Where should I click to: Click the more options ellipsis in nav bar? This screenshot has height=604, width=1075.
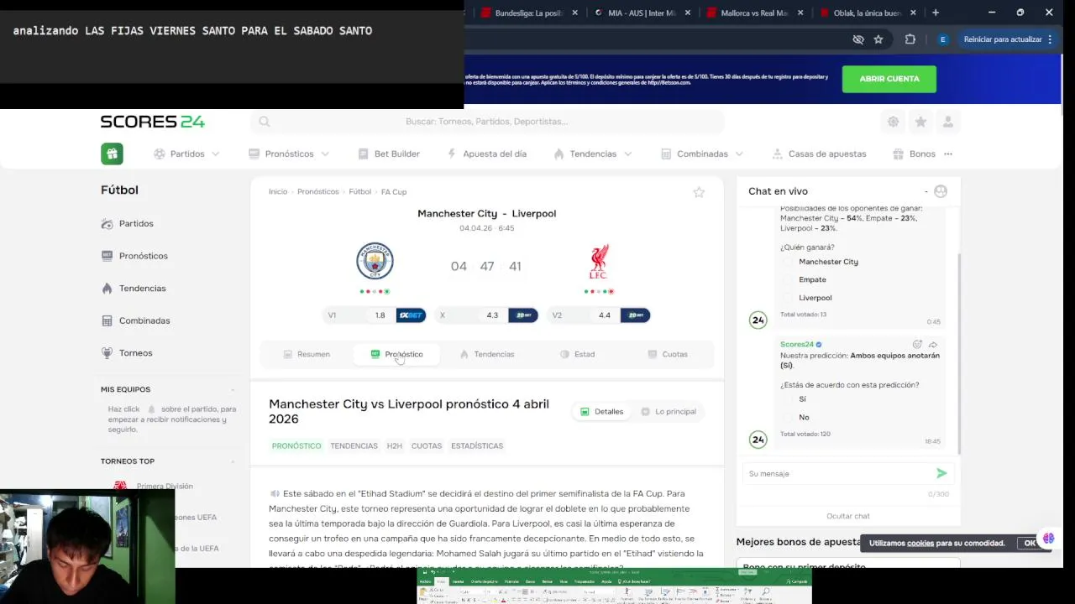948,154
